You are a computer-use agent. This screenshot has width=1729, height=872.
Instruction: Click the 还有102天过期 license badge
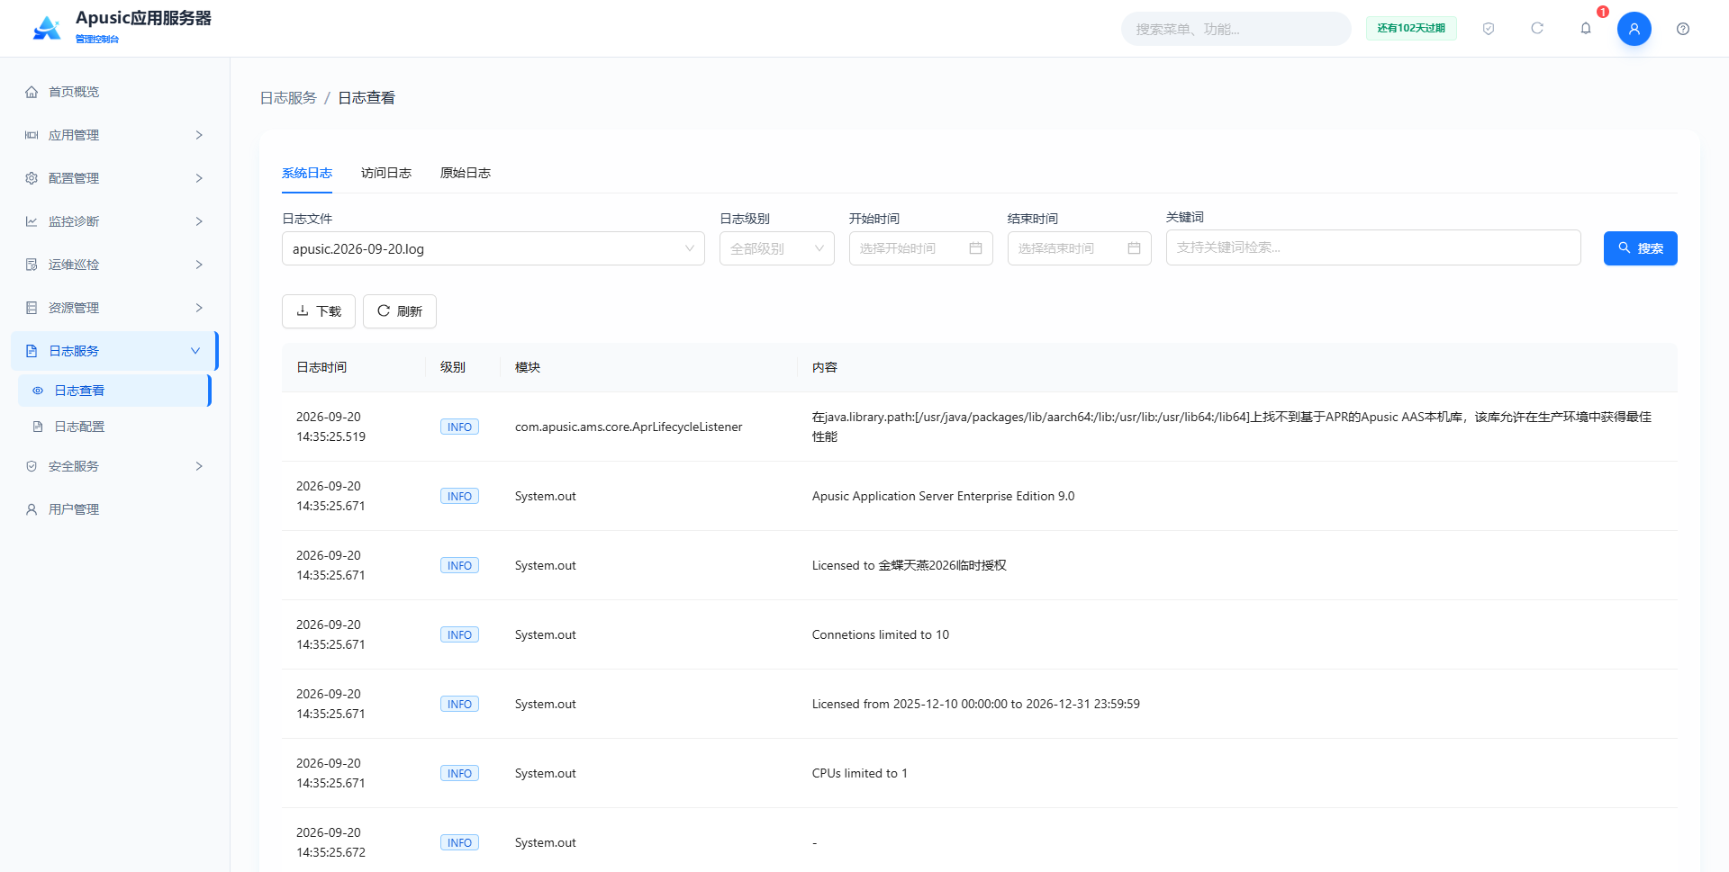(x=1411, y=29)
